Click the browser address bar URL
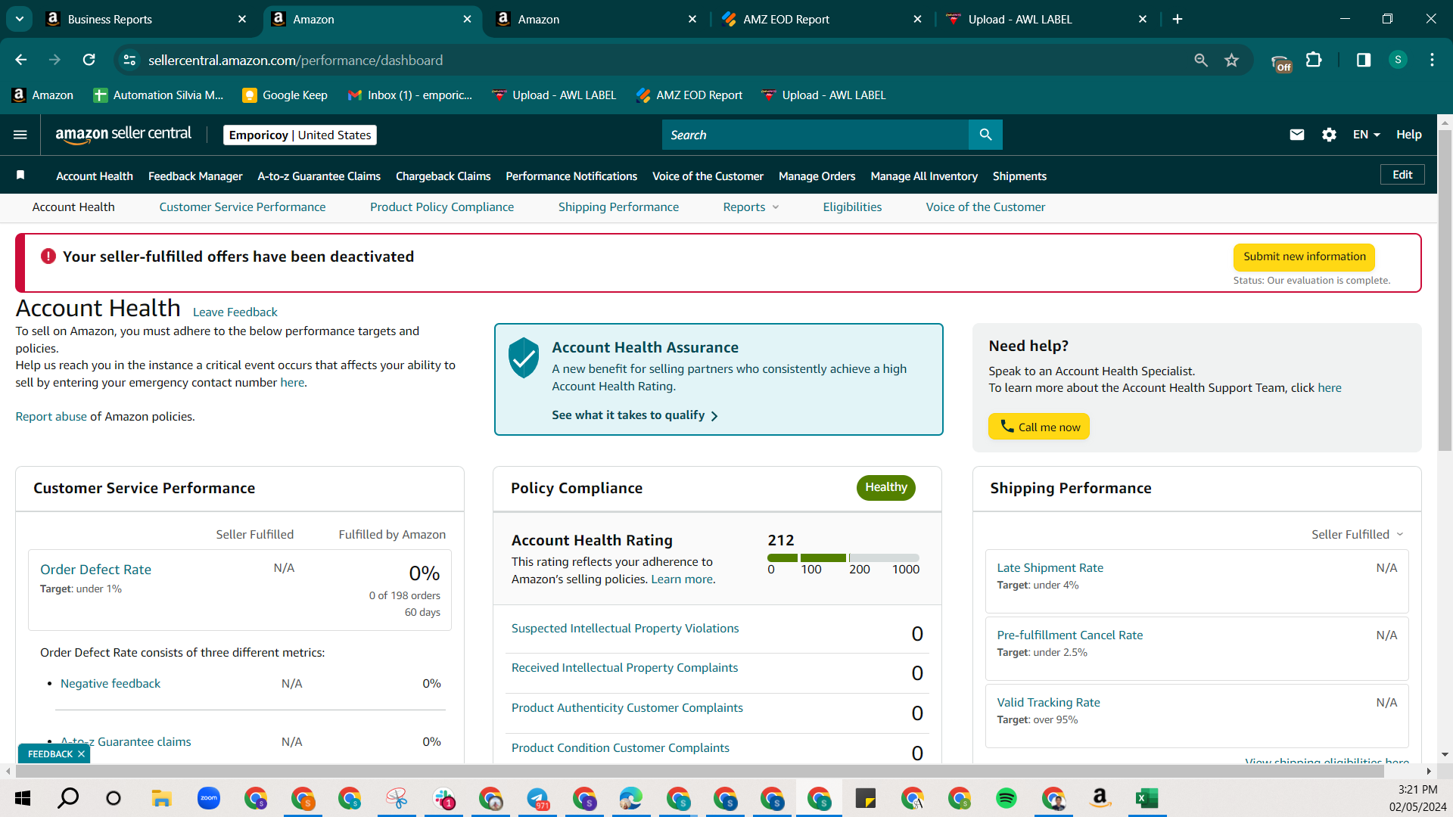Screen dimensions: 1453x817 [295, 60]
